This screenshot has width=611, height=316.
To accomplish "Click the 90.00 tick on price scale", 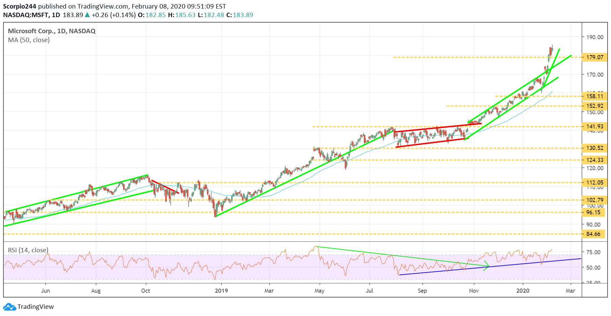I will click(594, 225).
